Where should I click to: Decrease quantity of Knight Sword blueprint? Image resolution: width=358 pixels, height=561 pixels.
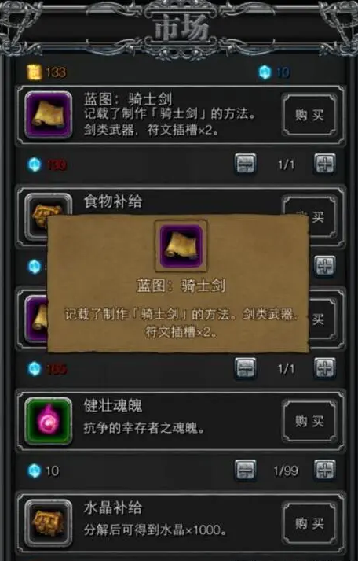click(246, 164)
